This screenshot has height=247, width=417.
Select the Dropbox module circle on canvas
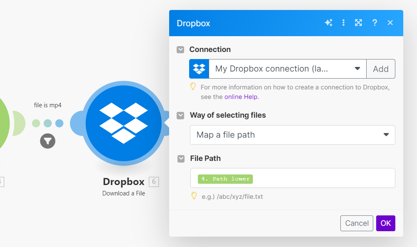(x=124, y=123)
